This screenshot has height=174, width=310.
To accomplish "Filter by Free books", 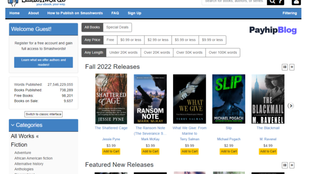I will [110, 40].
